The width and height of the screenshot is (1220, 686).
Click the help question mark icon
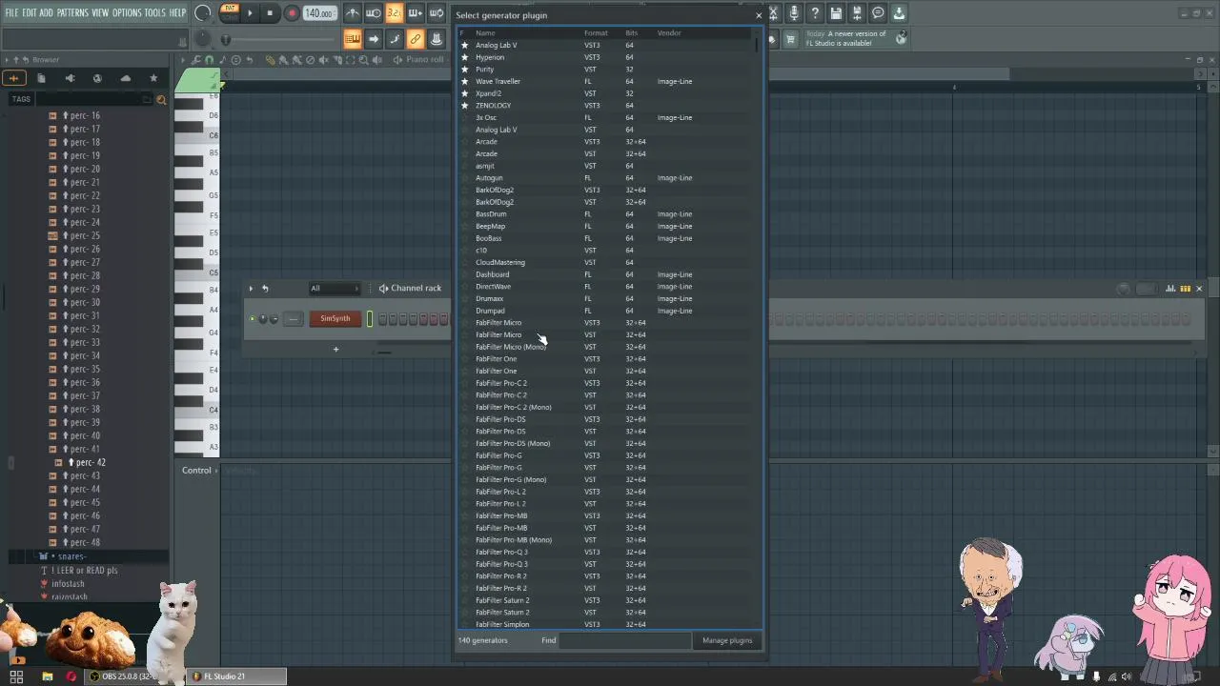(x=815, y=13)
